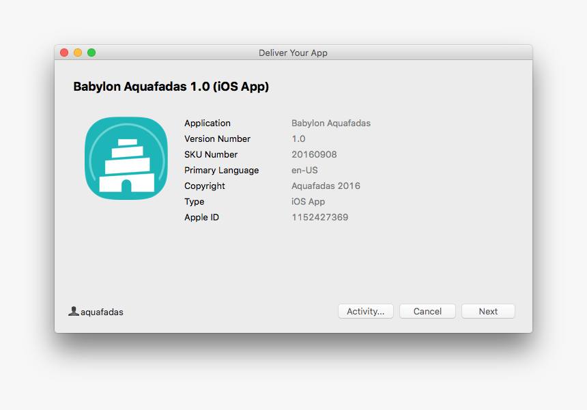Click the Babylon Aquafadas 1.0 heading
The width and height of the screenshot is (587, 410).
[x=171, y=87]
